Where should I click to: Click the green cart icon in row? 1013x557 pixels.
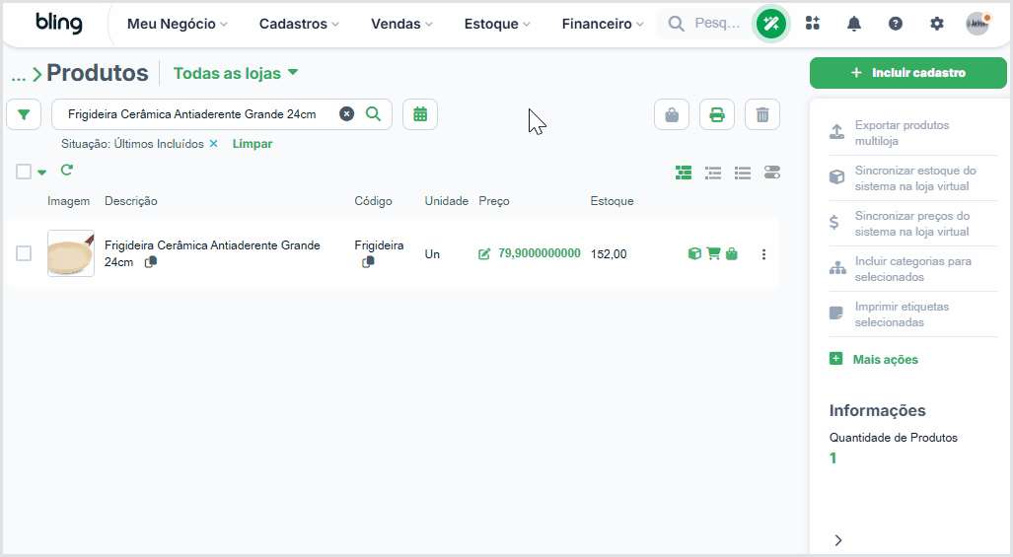[x=713, y=253]
